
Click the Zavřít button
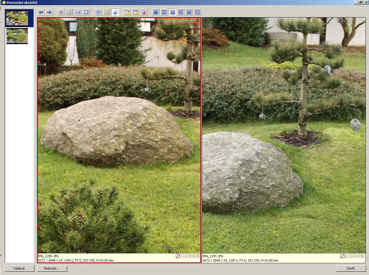point(351,268)
